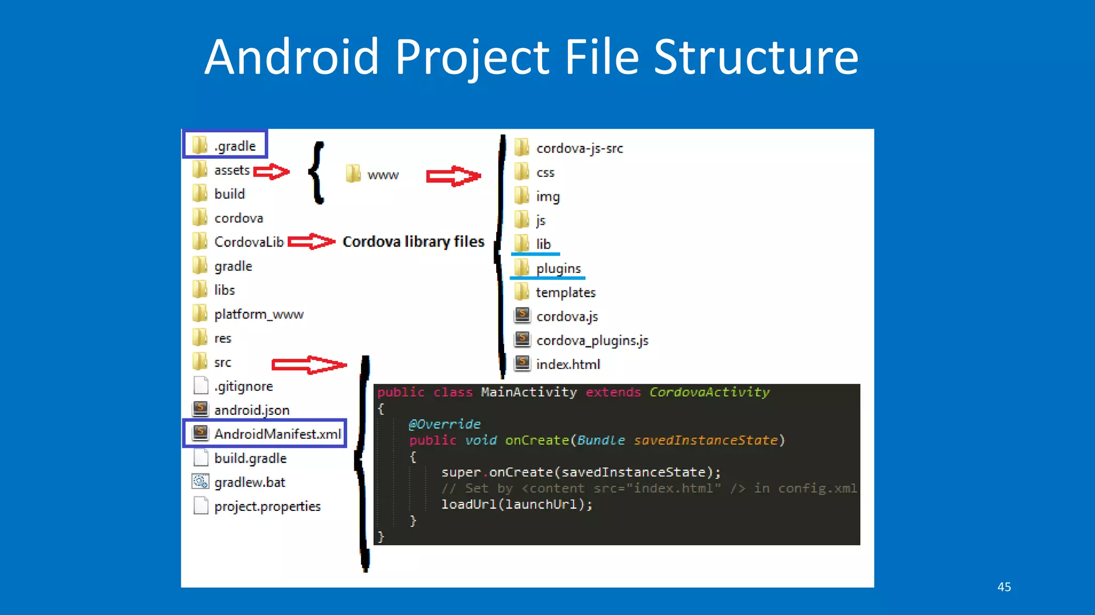1095x615 pixels.
Task: Select the 'AndroidManifest.xml' file name
Action: click(x=277, y=434)
